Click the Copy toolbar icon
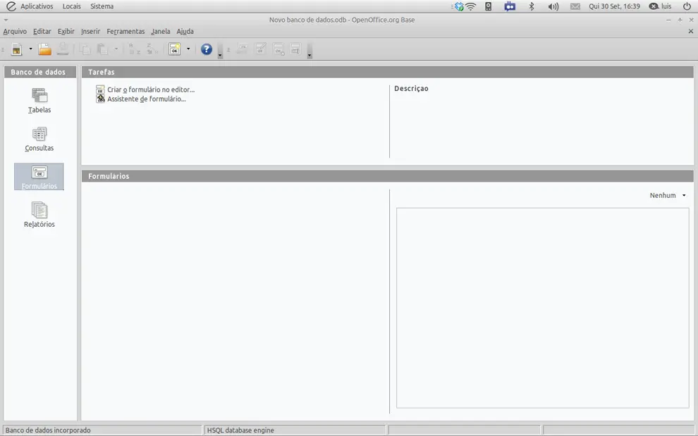698x436 pixels. point(85,49)
